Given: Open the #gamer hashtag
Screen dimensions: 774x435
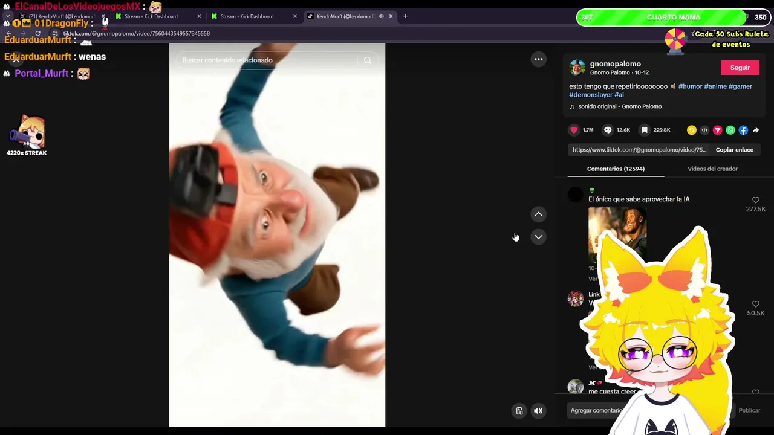Looking at the screenshot, I should [740, 86].
